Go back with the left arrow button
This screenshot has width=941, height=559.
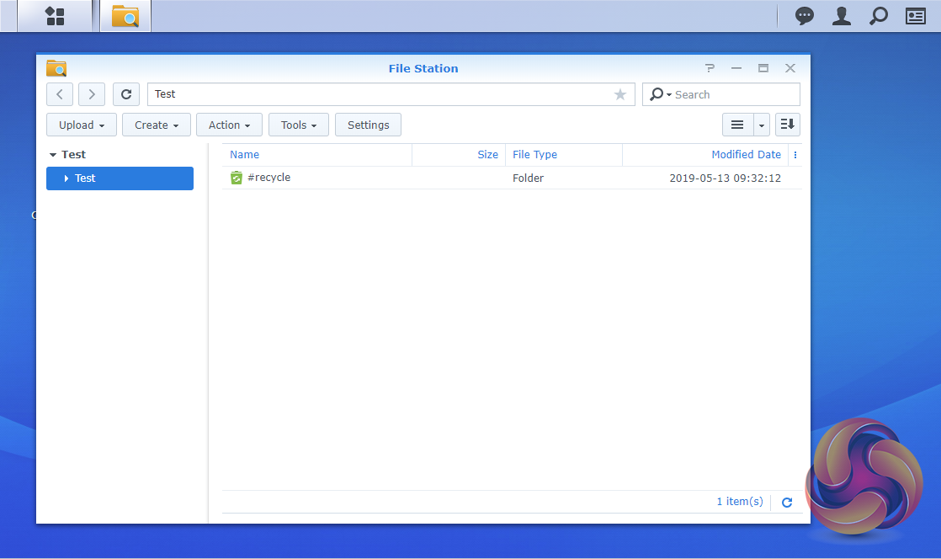click(60, 94)
